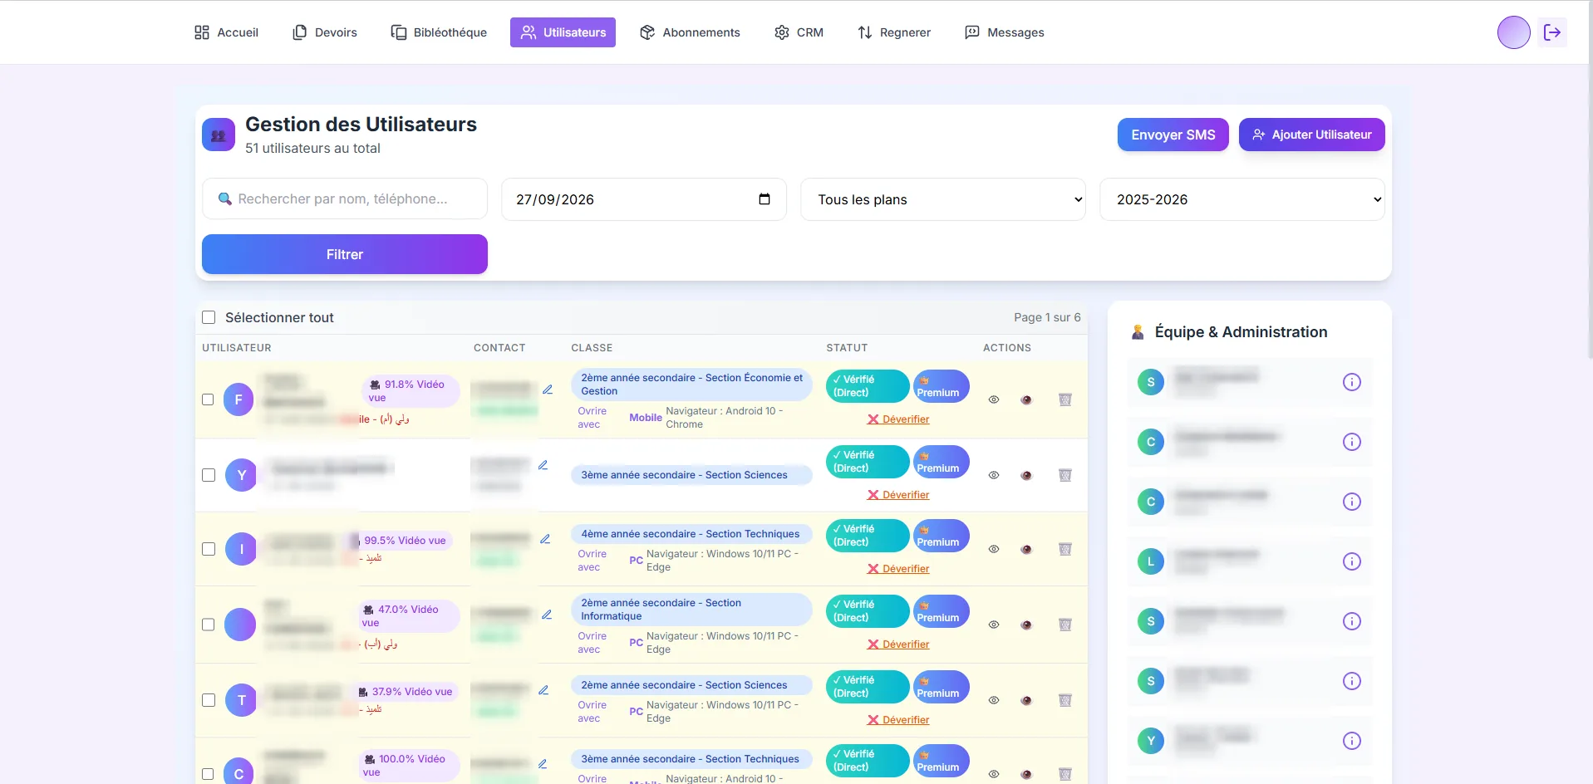This screenshot has width=1593, height=784.
Task: Open info icon for first team member
Action: click(1352, 382)
